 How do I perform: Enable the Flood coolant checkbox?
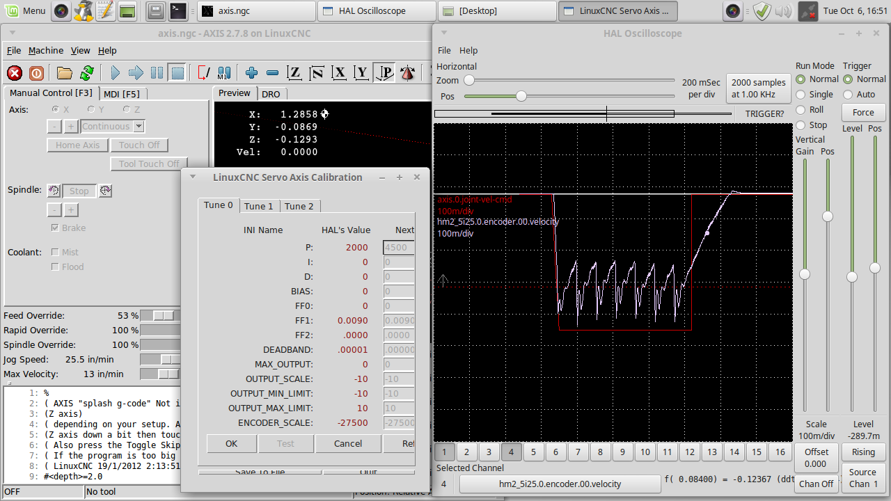point(55,267)
